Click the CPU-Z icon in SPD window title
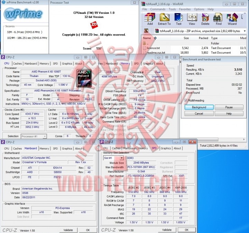 pyautogui.click(x=101, y=142)
